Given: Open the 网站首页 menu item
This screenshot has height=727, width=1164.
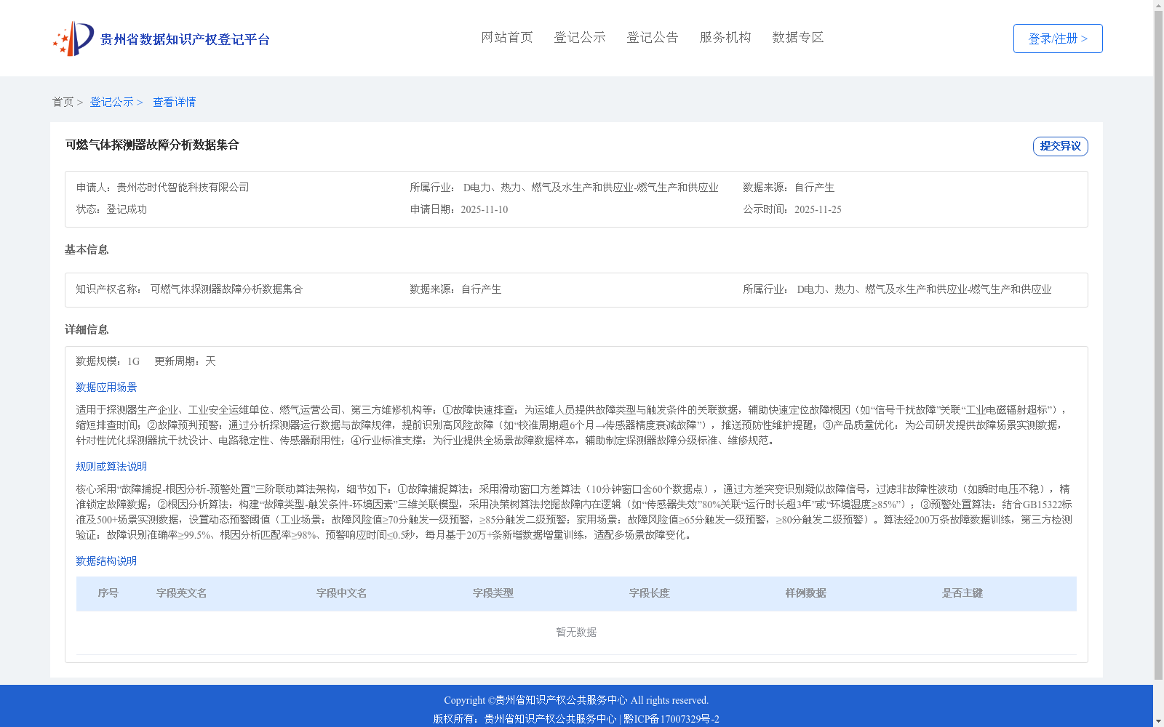Looking at the screenshot, I should [507, 37].
